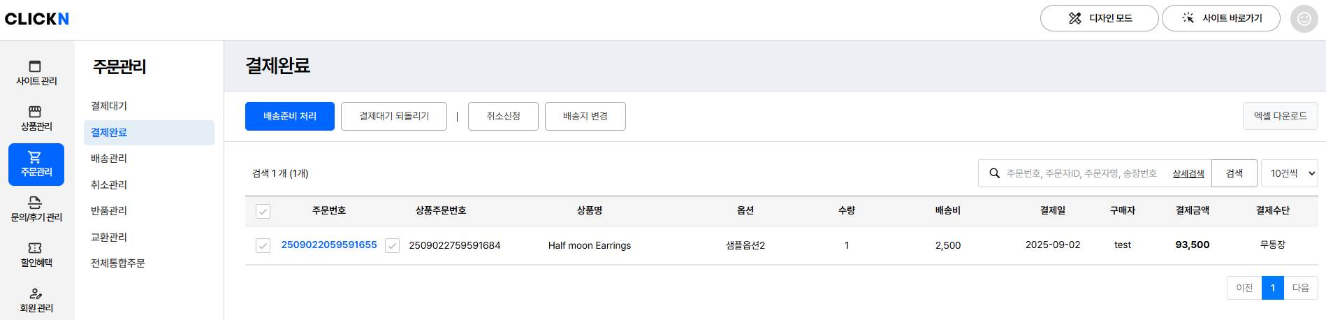Open 회원 관리 in the sidebar
This screenshot has width=1326, height=320.
click(x=36, y=300)
